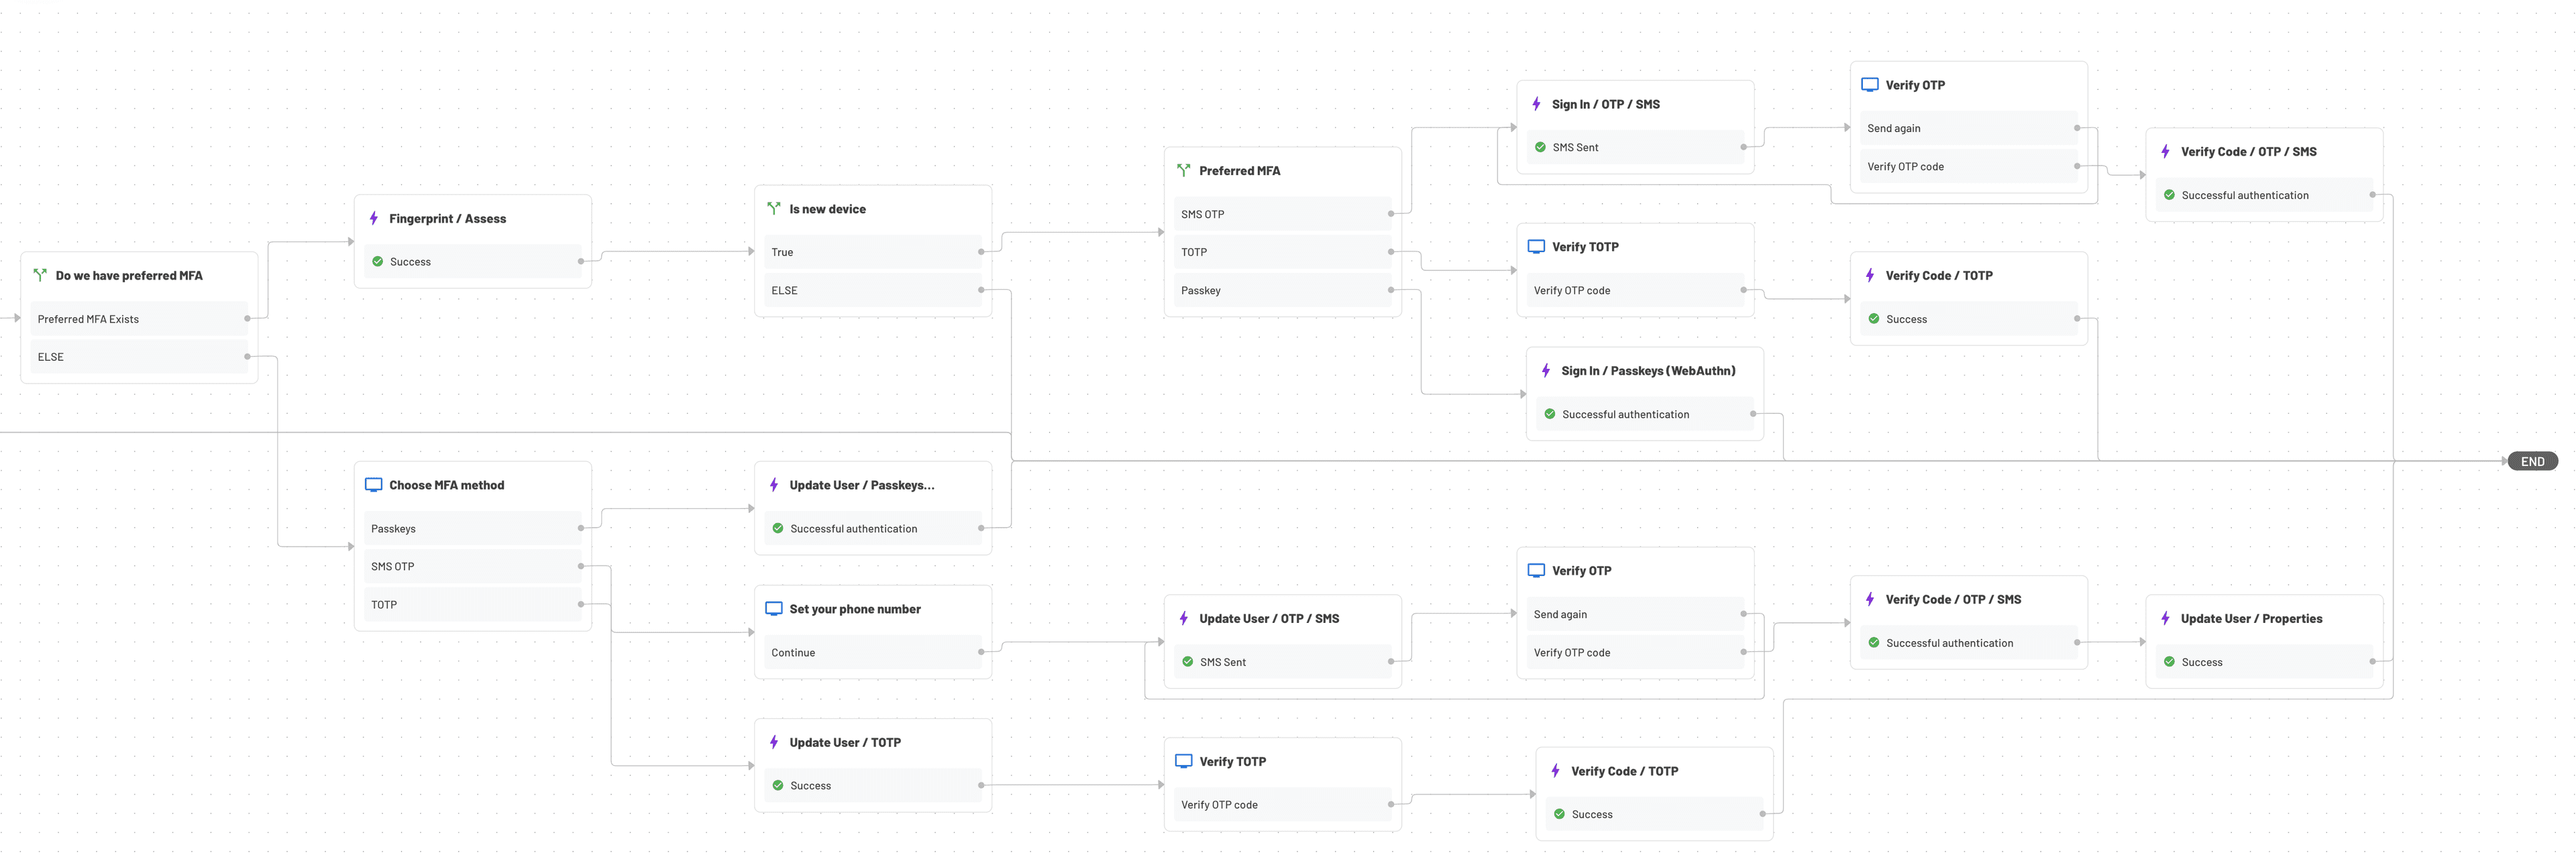The height and width of the screenshot is (865, 2576).
Task: Click the screen icon on the upper "Verify OTP" node
Action: pyautogui.click(x=1870, y=84)
